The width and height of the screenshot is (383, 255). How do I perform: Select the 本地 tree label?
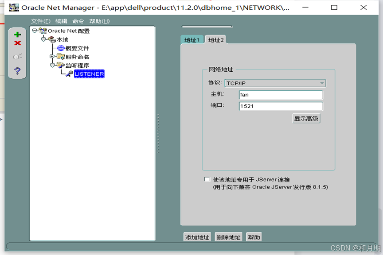point(63,39)
